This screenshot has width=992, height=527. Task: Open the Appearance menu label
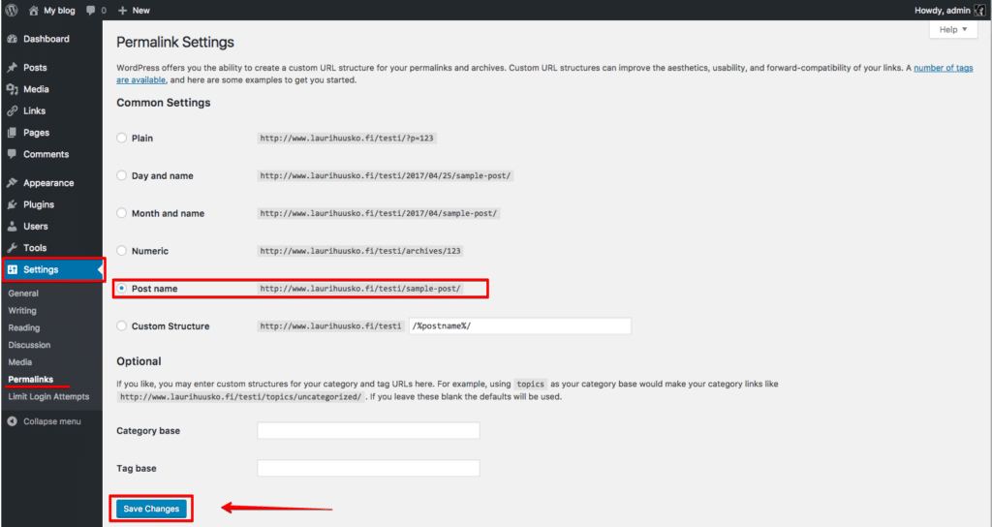48,183
